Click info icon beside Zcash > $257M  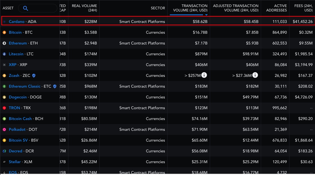(x=204, y=75)
